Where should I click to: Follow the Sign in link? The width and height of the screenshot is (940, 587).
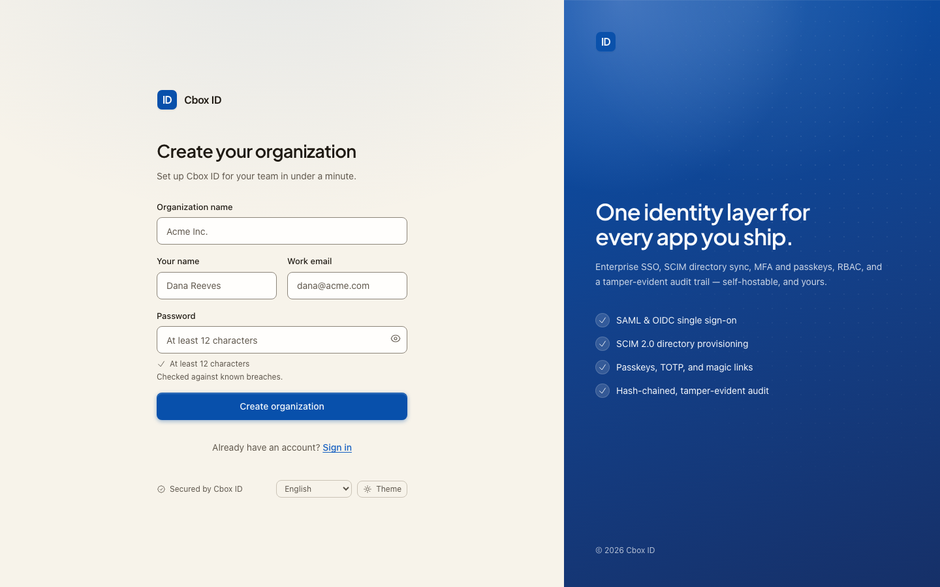tap(337, 447)
